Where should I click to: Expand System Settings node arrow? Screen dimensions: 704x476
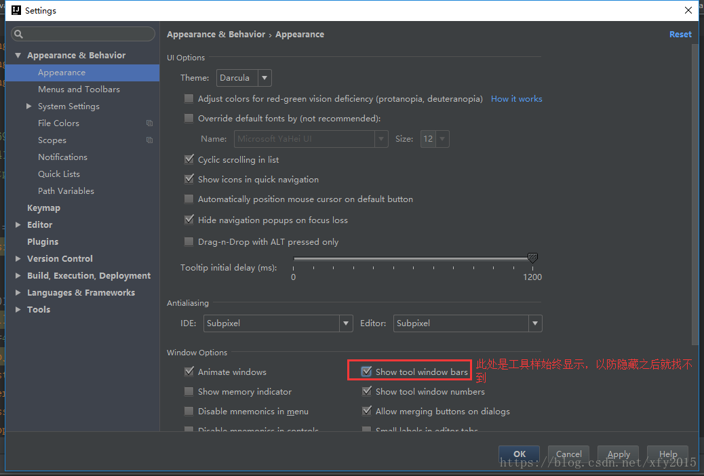(28, 106)
